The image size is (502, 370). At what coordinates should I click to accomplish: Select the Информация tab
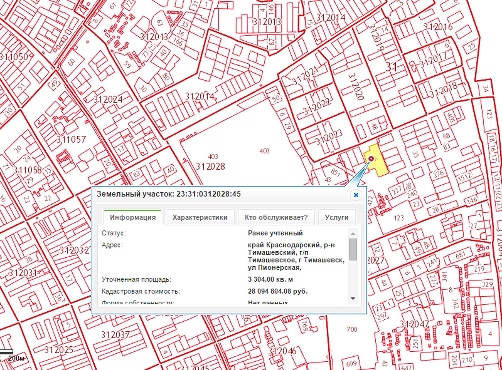[x=133, y=217]
